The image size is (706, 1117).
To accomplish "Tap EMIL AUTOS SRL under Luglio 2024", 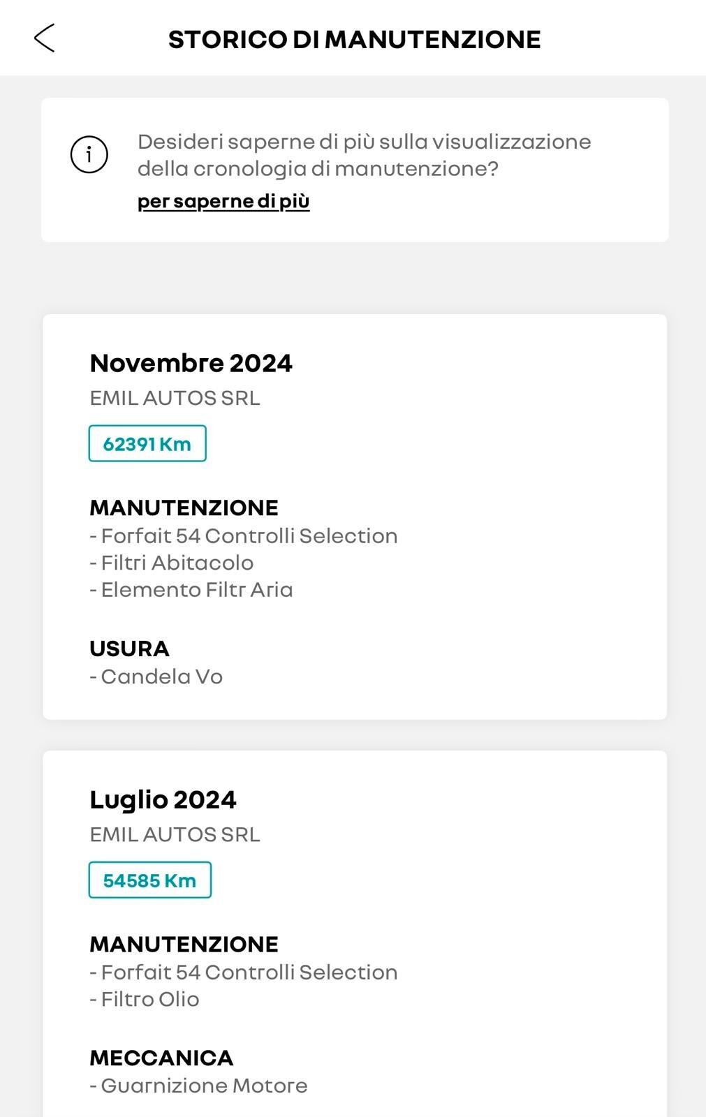I will tap(175, 834).
